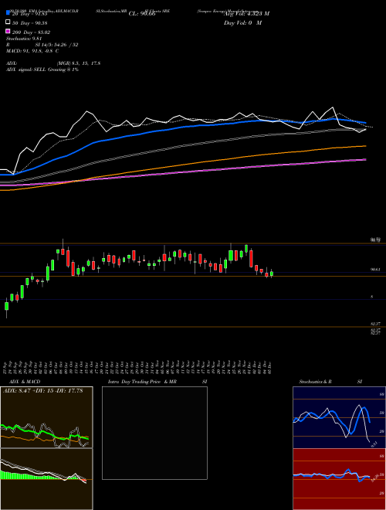Click the 'ADX: 8.47 +DY: 15 -DY: 17.78' readout

coord(43,391)
